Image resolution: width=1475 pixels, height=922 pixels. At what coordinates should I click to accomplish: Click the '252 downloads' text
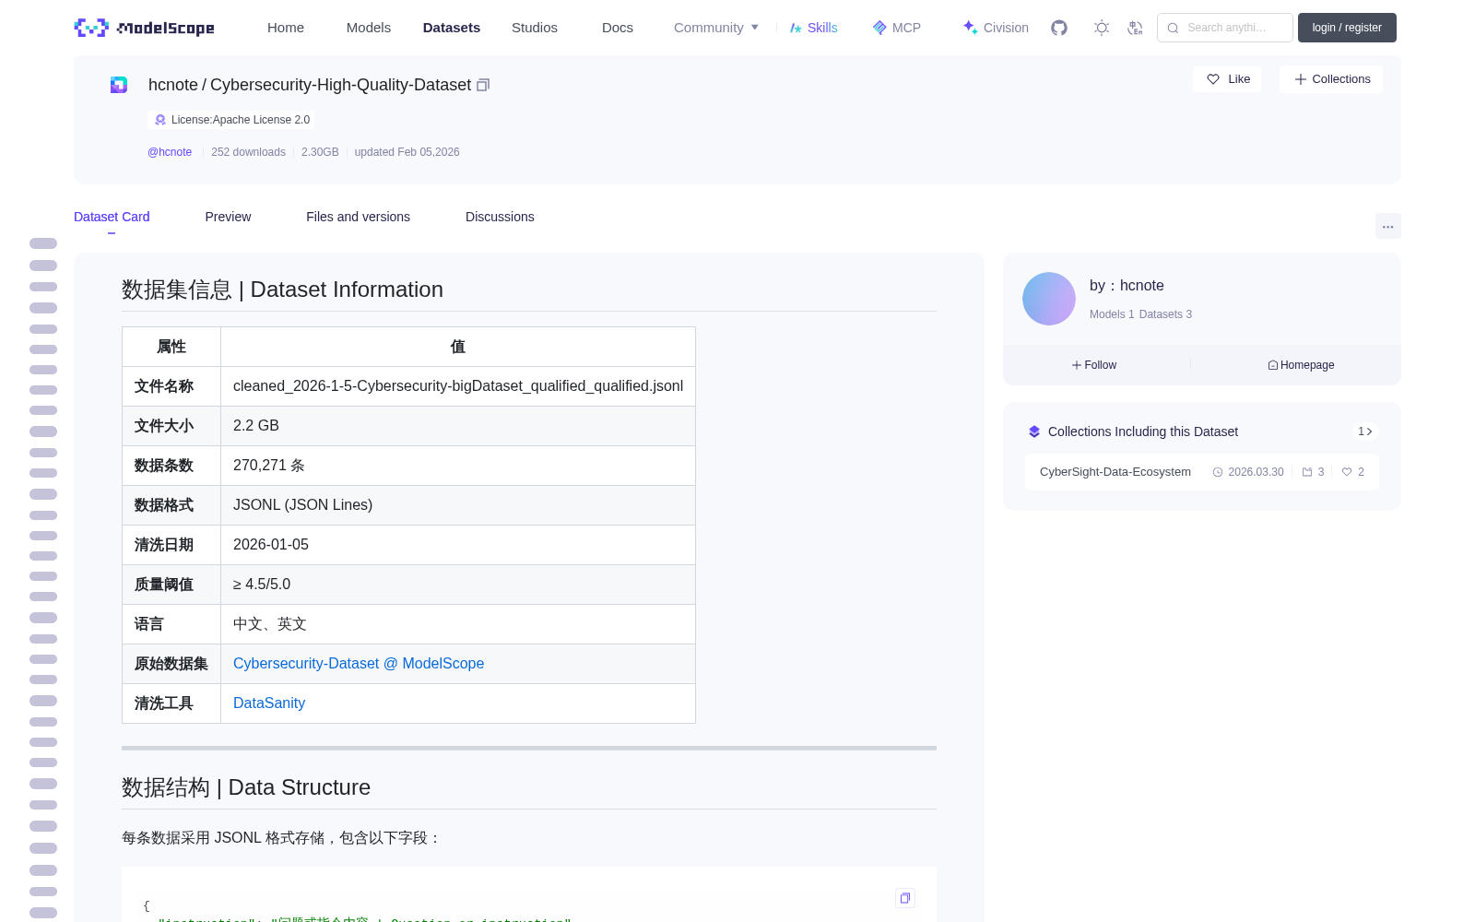click(248, 152)
